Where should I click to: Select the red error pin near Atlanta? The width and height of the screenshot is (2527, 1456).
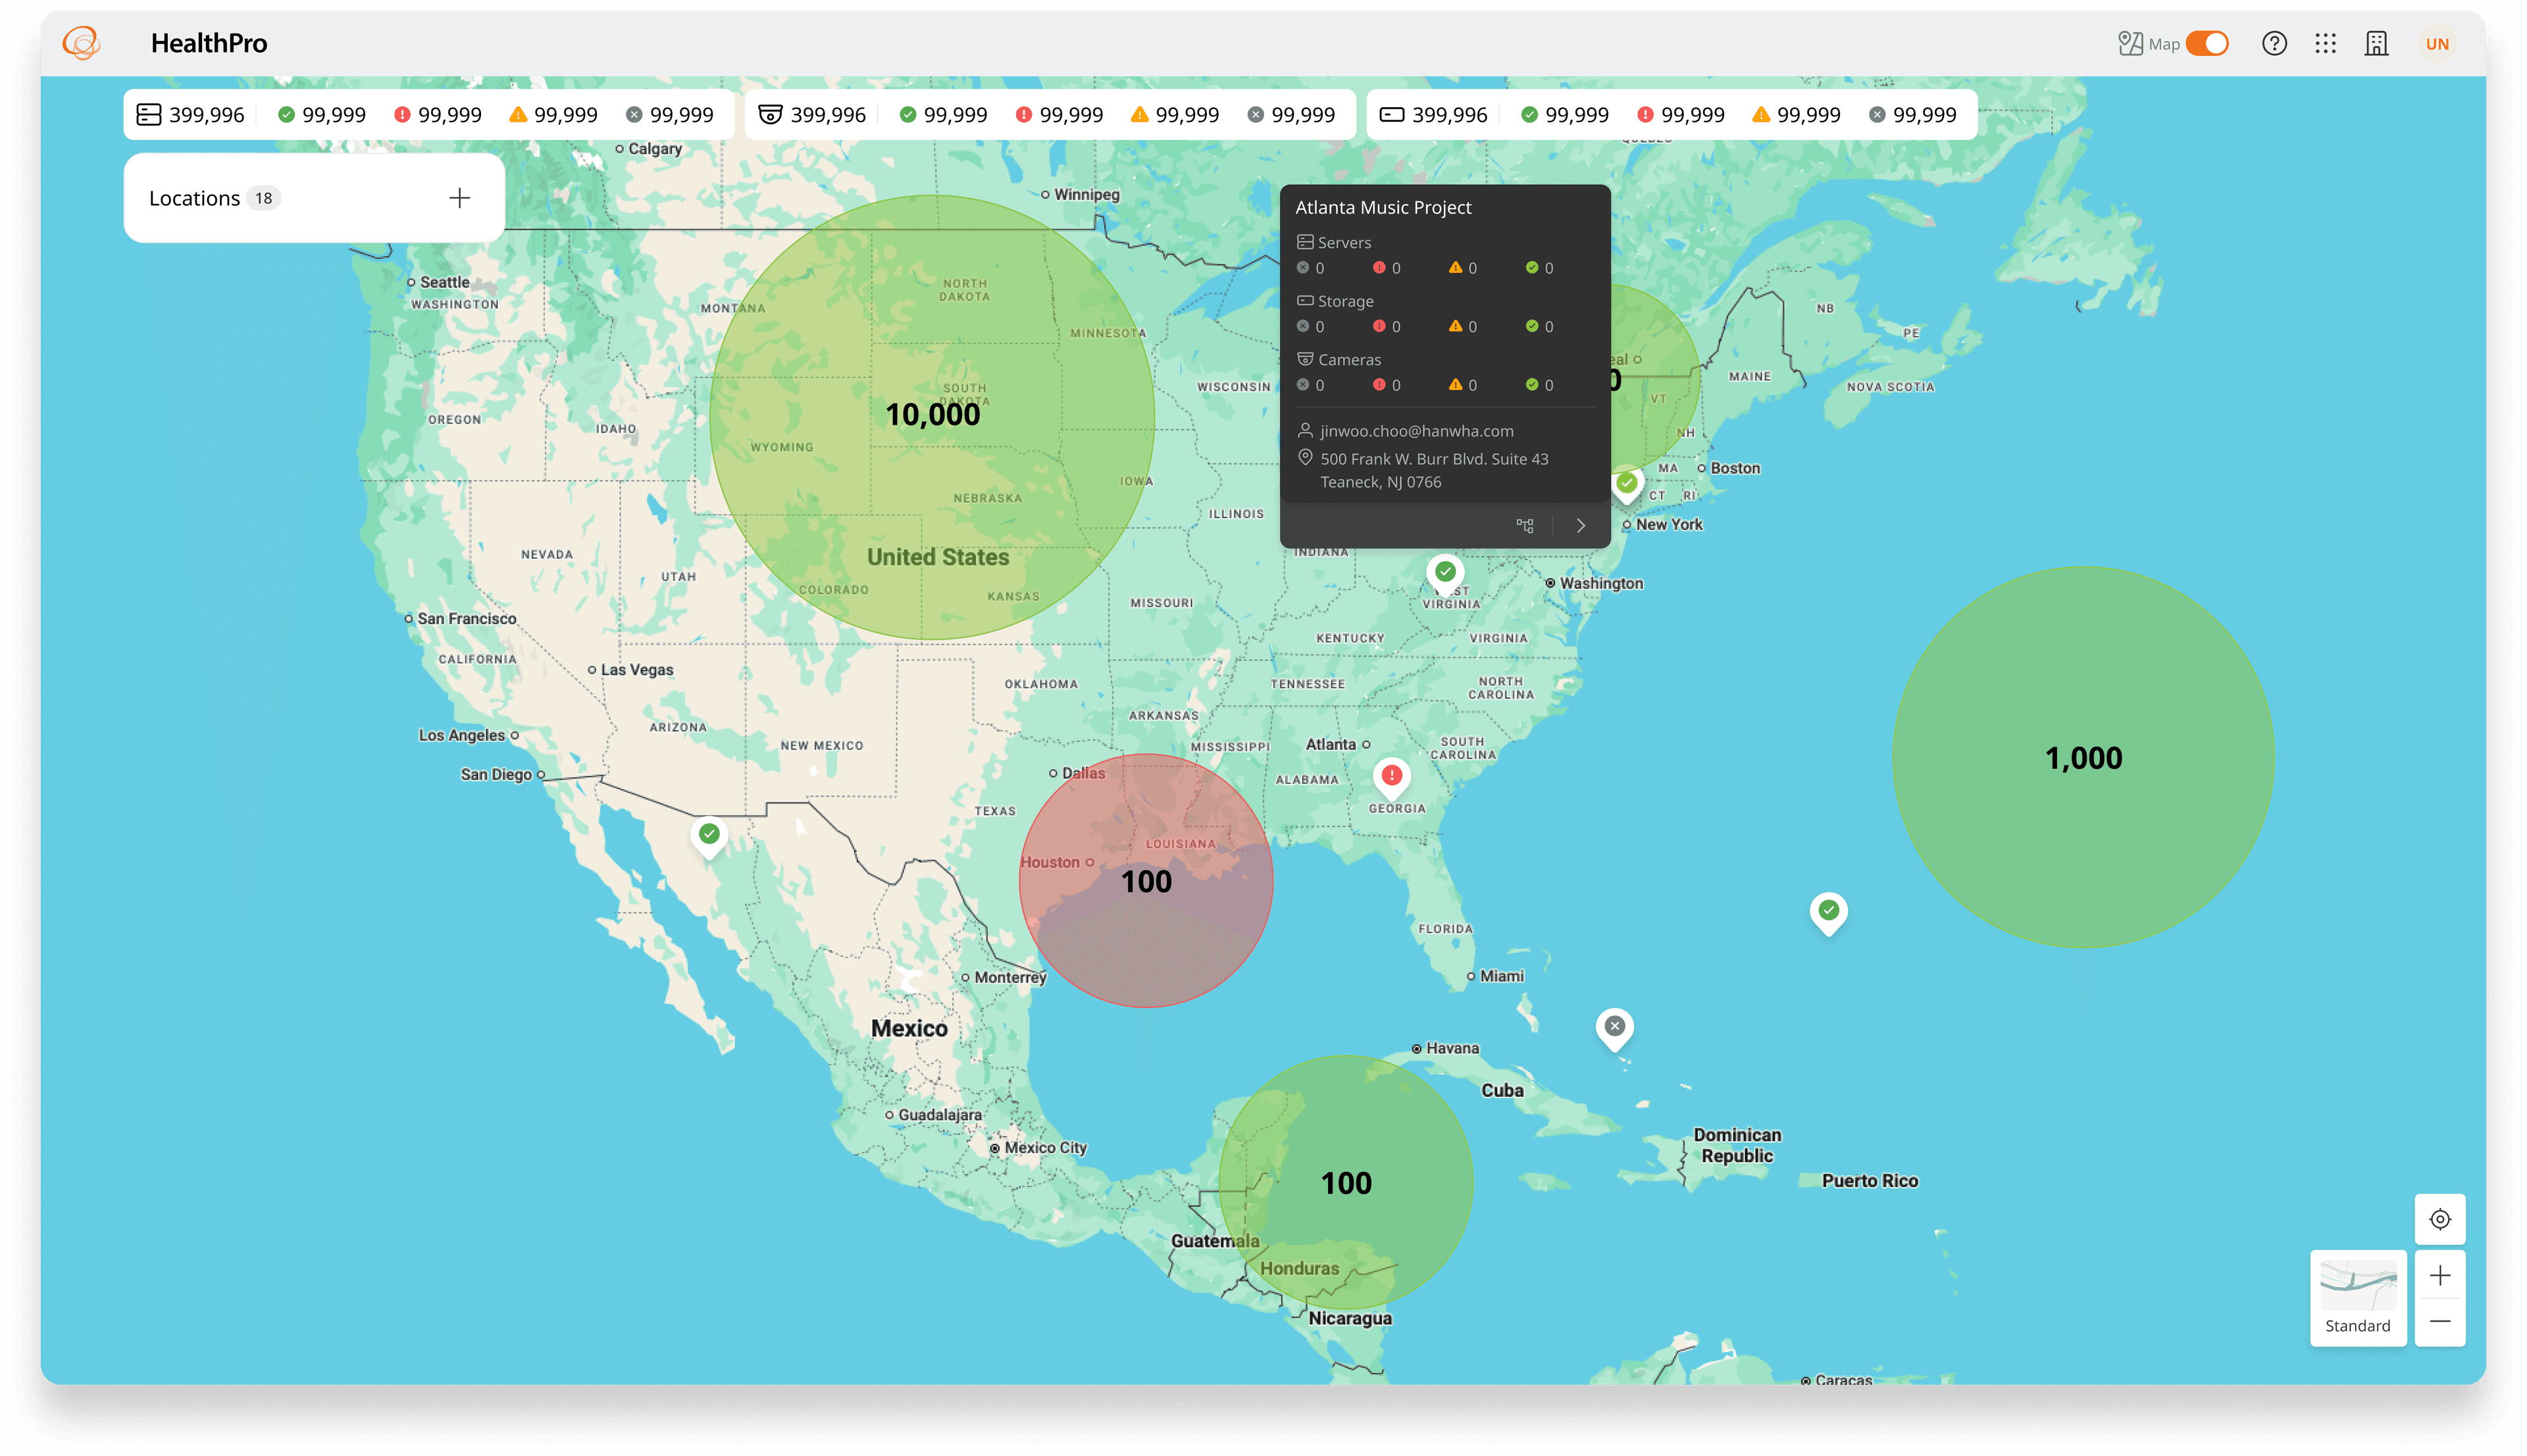click(x=1392, y=777)
